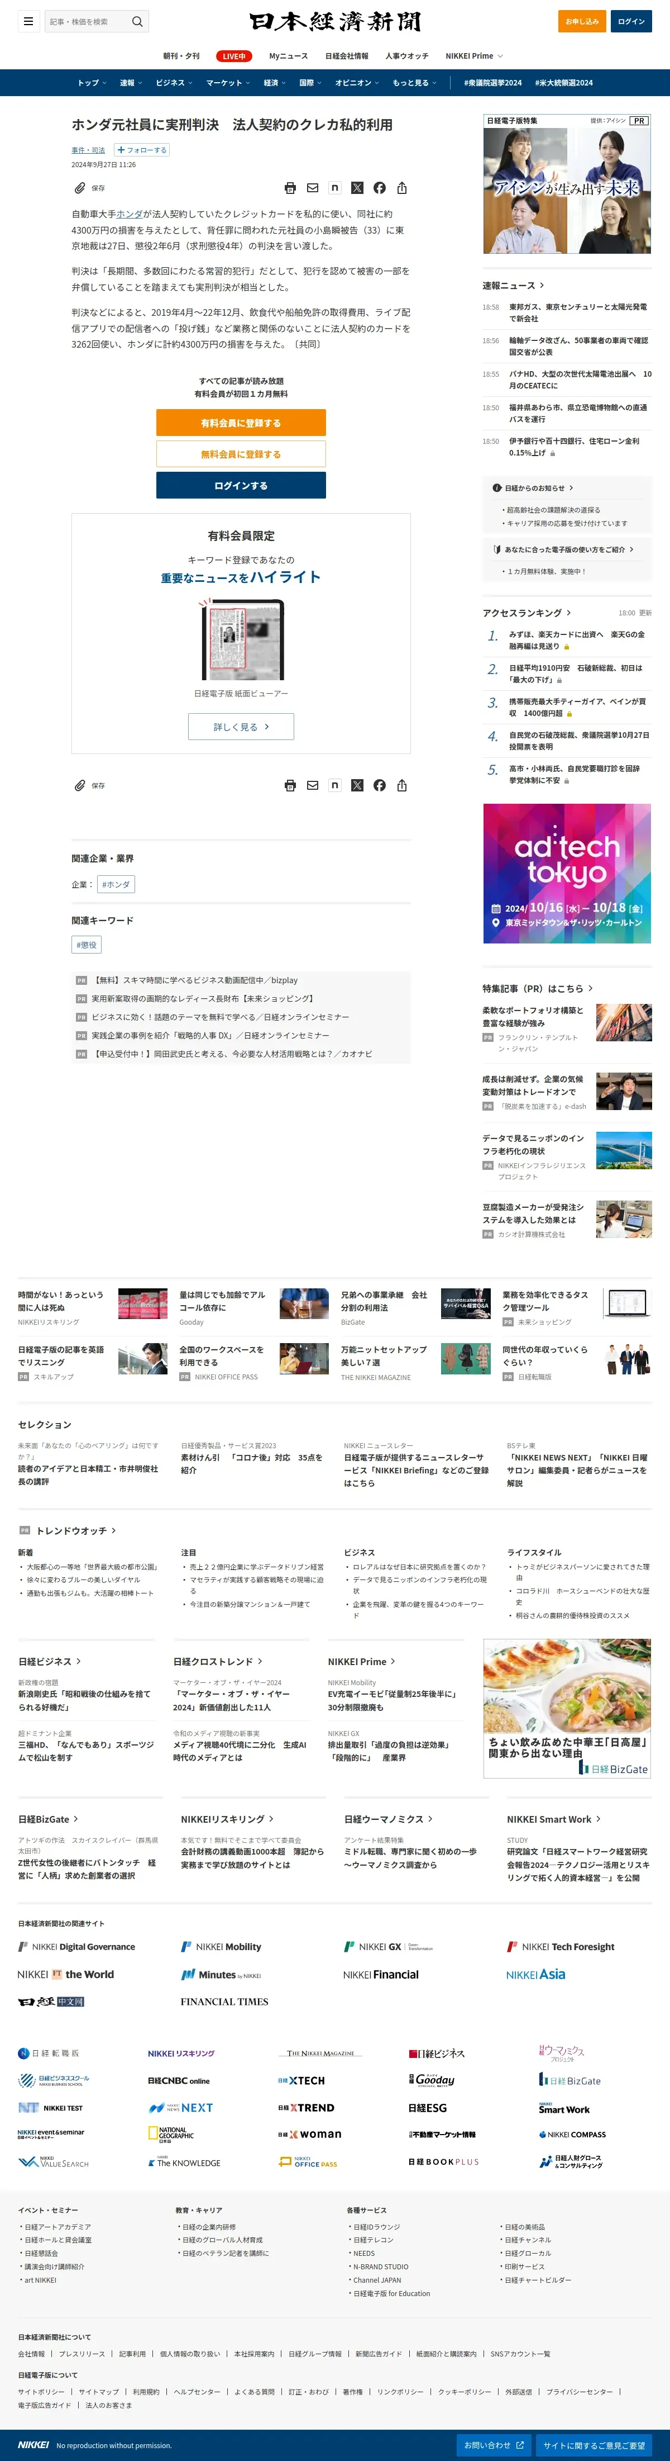Click the orange お申し込み button

(582, 21)
